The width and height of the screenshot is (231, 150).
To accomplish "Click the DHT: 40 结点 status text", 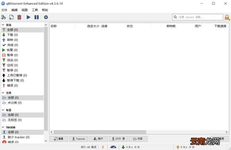I will [x=89, y=147].
